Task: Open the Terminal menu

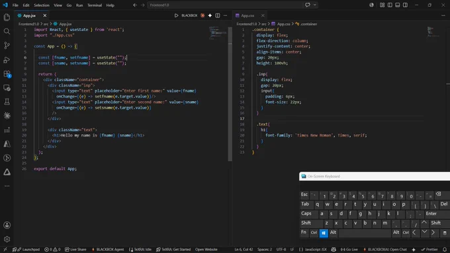Action: [x=95, y=5]
